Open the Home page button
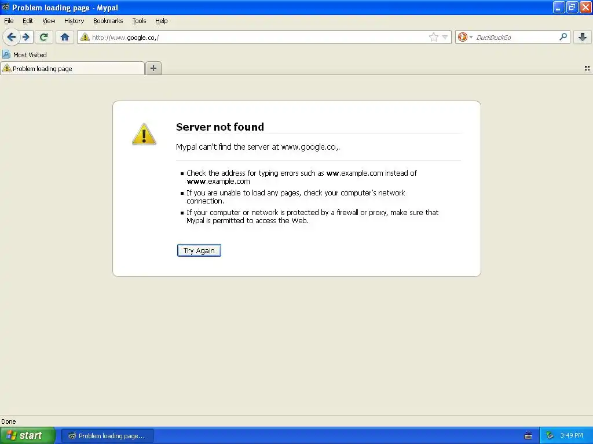The image size is (593, 444). [65, 37]
